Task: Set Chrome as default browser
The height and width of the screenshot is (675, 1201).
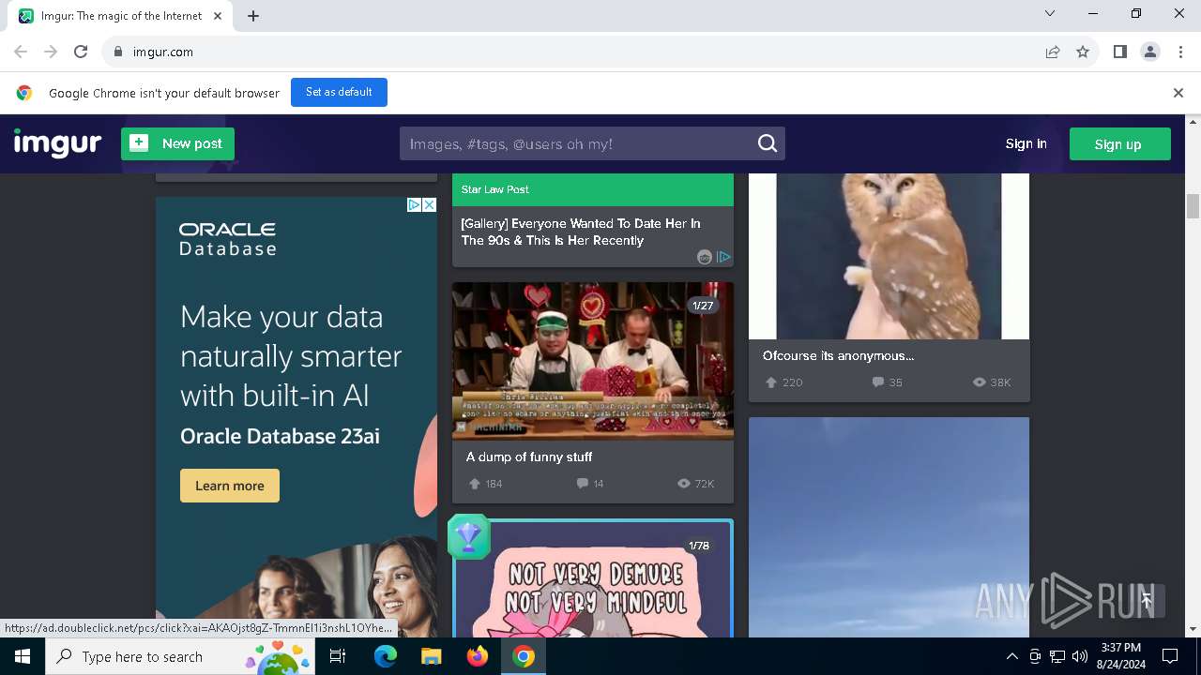Action: (339, 92)
